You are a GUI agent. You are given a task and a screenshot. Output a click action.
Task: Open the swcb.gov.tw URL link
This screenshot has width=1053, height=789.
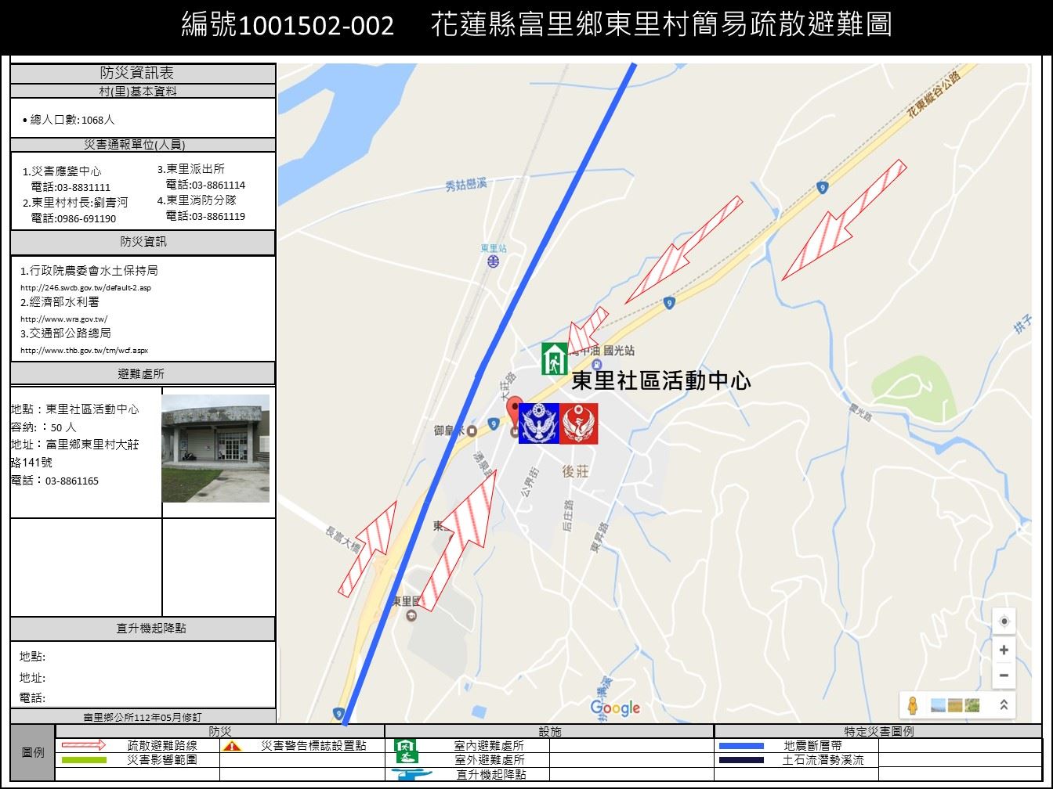[x=85, y=287]
